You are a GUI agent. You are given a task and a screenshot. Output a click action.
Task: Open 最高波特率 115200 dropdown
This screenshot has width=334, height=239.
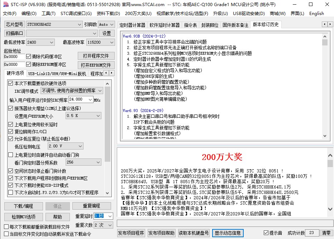pyautogui.click(x=101, y=42)
